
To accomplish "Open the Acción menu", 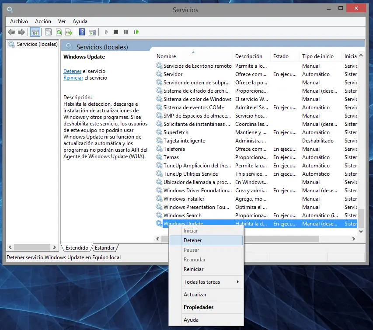I will click(43, 21).
